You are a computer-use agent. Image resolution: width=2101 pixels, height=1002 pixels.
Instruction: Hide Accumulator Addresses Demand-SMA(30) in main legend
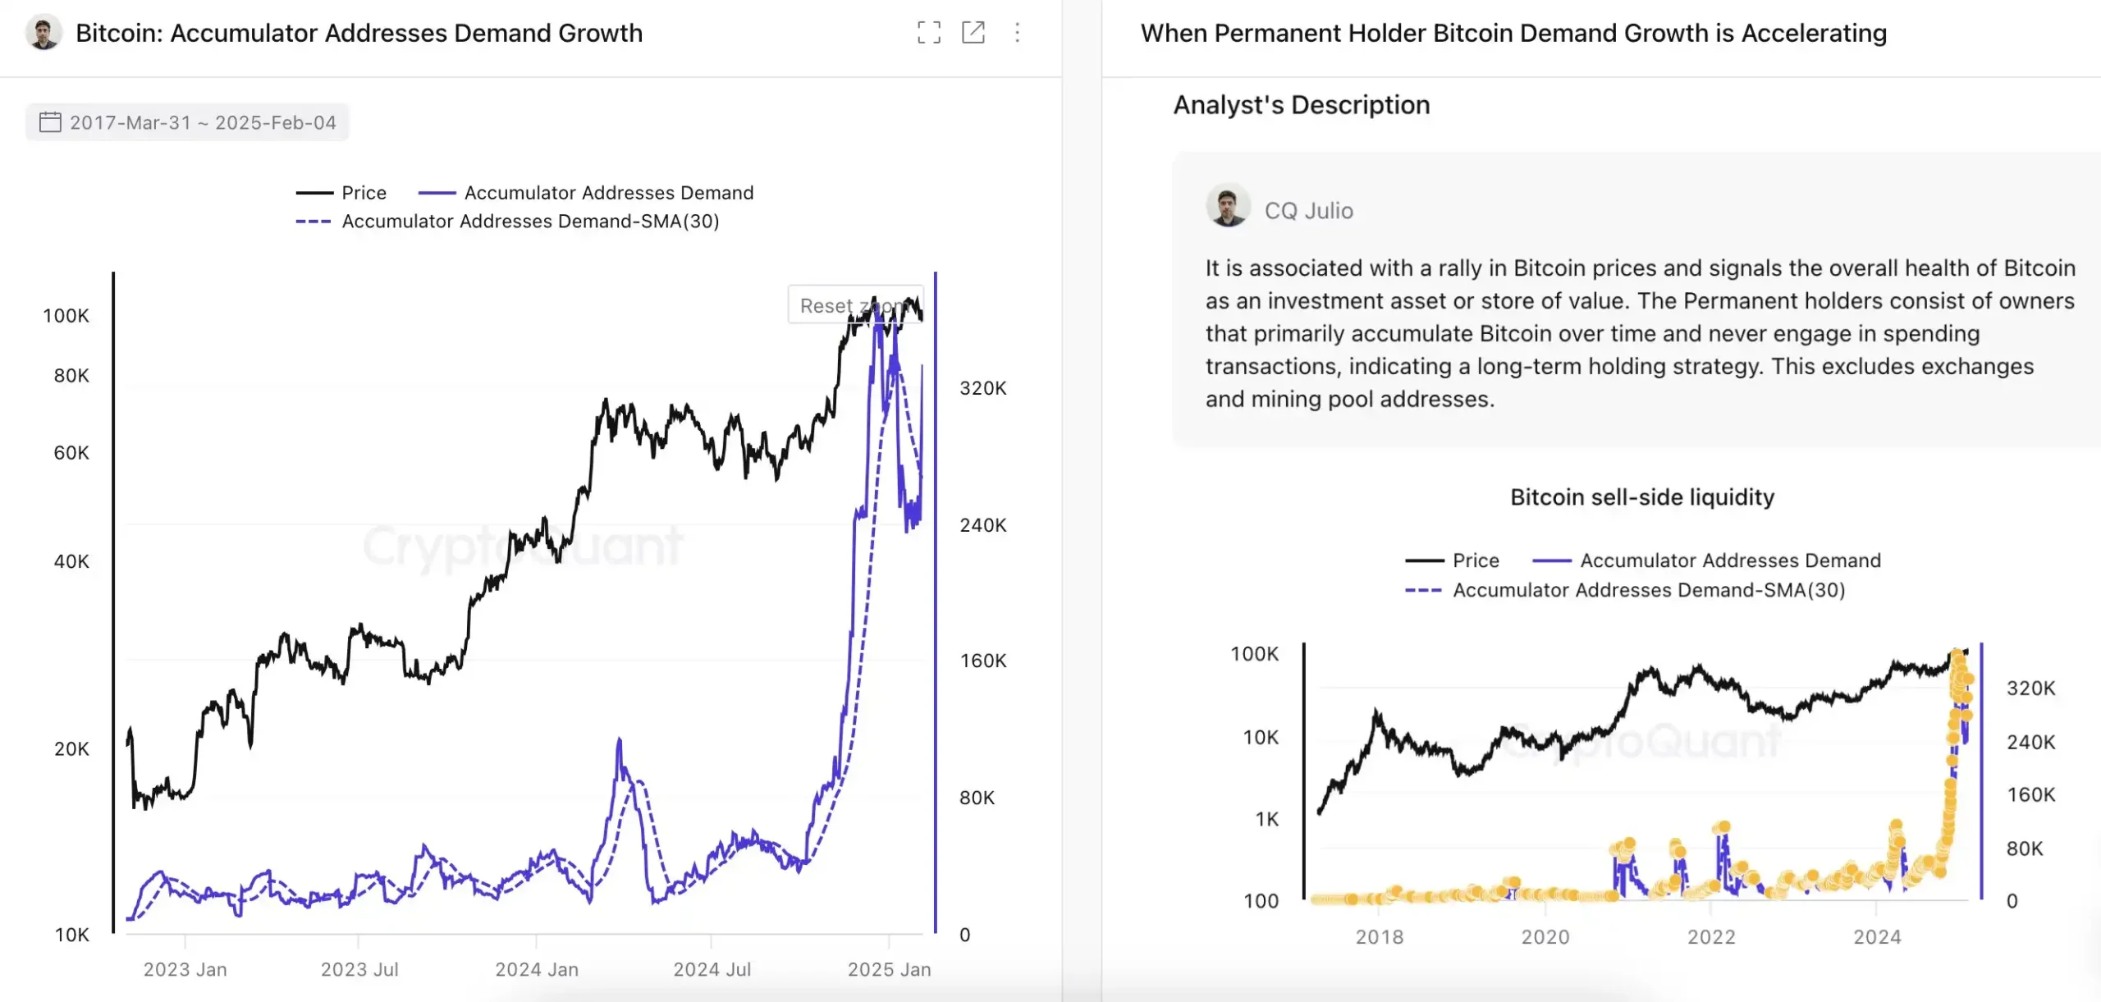(x=508, y=222)
